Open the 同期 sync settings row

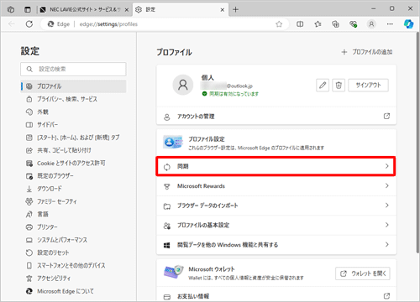[x=276, y=166]
